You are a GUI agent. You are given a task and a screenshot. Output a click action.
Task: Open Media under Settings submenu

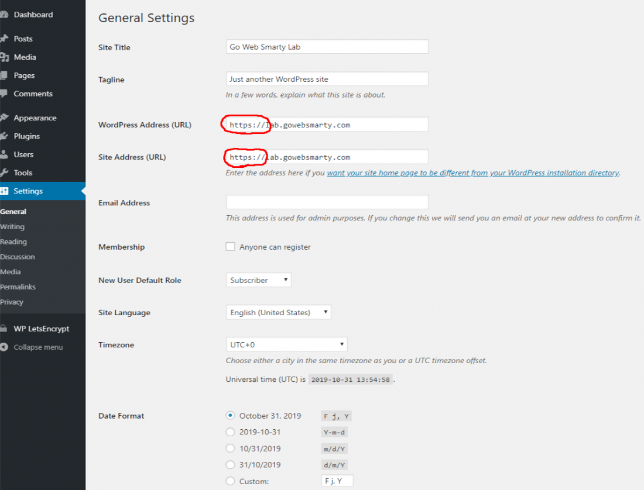click(11, 272)
